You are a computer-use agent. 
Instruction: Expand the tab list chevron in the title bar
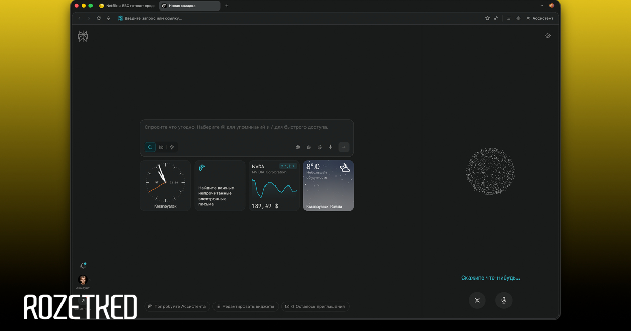click(x=542, y=6)
